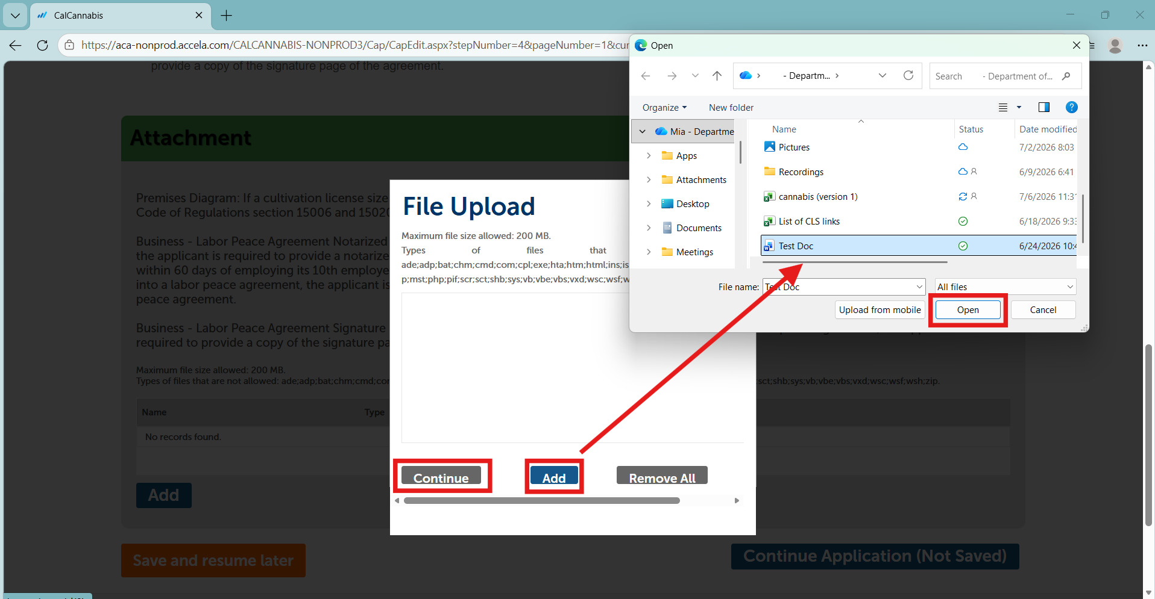Open browser settings and more menu
This screenshot has height=599, width=1155.
[1142, 45]
